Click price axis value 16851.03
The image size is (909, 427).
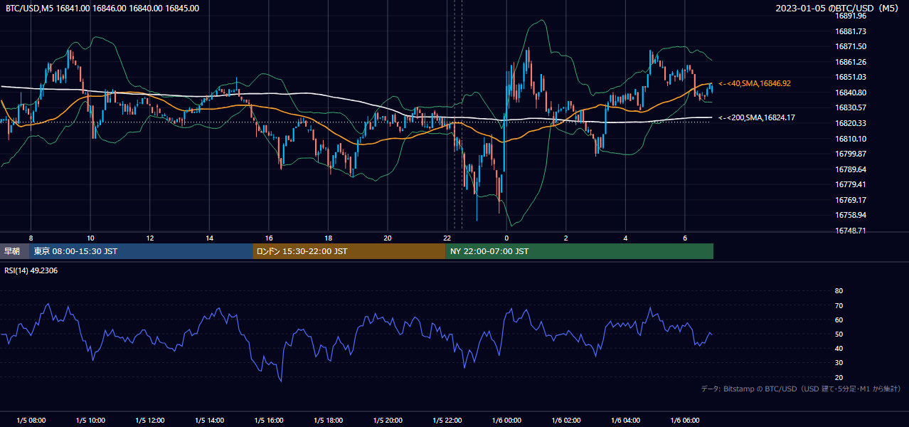pos(851,77)
